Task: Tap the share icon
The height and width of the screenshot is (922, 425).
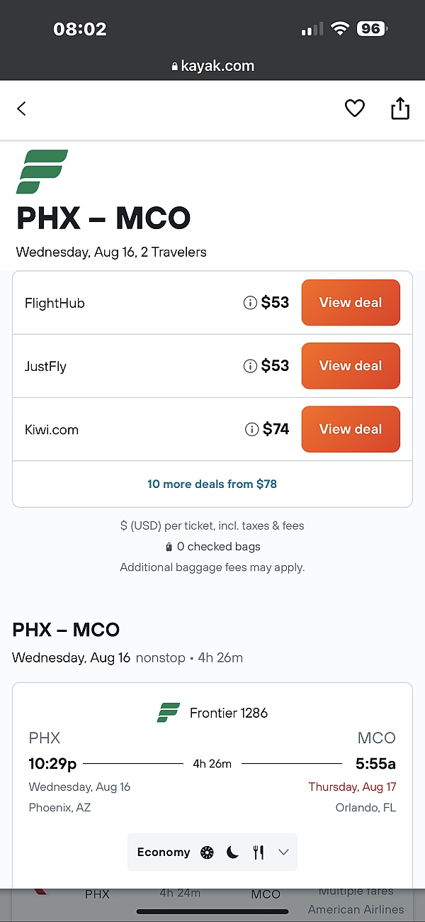Action: [400, 109]
